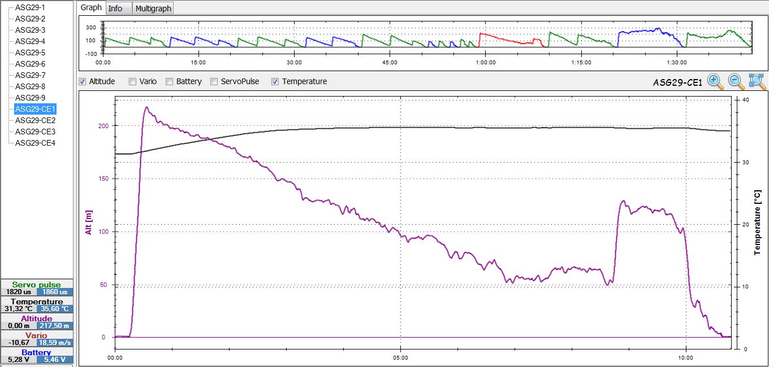Turn on the ServoPulse checkbox
The image size is (769, 367).
click(x=214, y=81)
